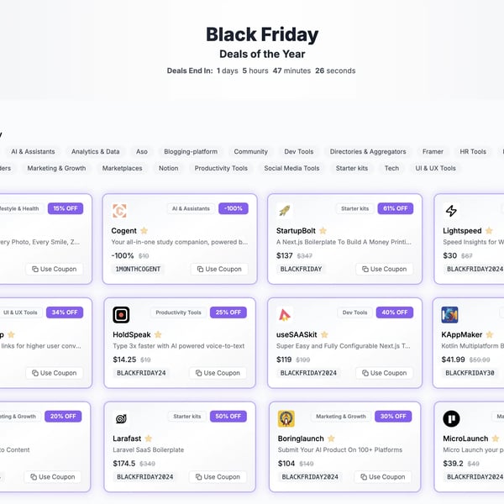The width and height of the screenshot is (504, 504).
Task: Click the star next to HoldSpeak
Action: (158, 334)
